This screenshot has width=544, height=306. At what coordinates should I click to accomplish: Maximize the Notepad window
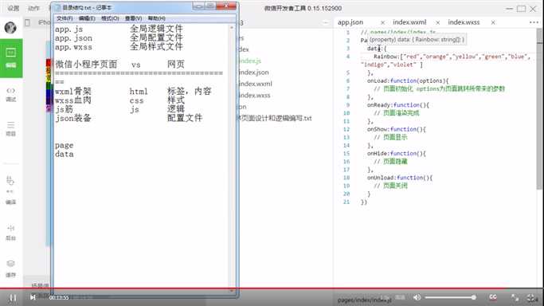(210, 6)
